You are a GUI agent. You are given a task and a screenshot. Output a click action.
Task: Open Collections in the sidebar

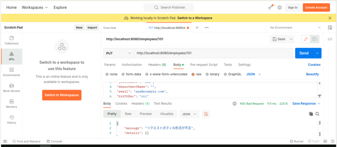(x=11, y=41)
